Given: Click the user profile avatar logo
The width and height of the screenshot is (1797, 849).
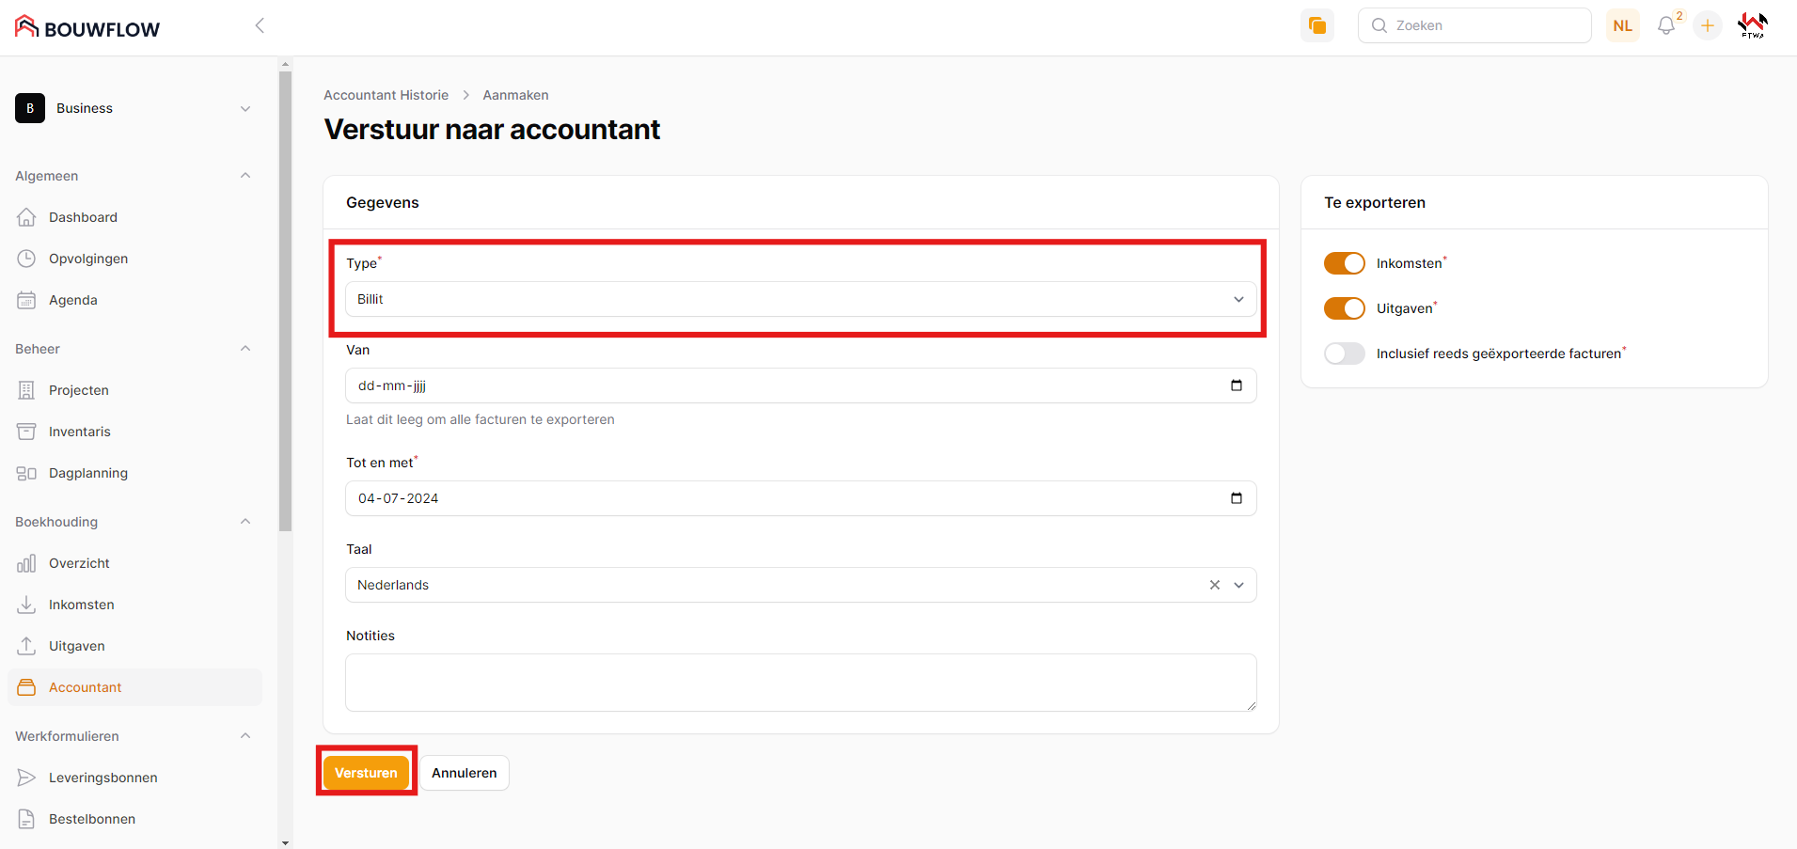Looking at the screenshot, I should [x=1752, y=25].
